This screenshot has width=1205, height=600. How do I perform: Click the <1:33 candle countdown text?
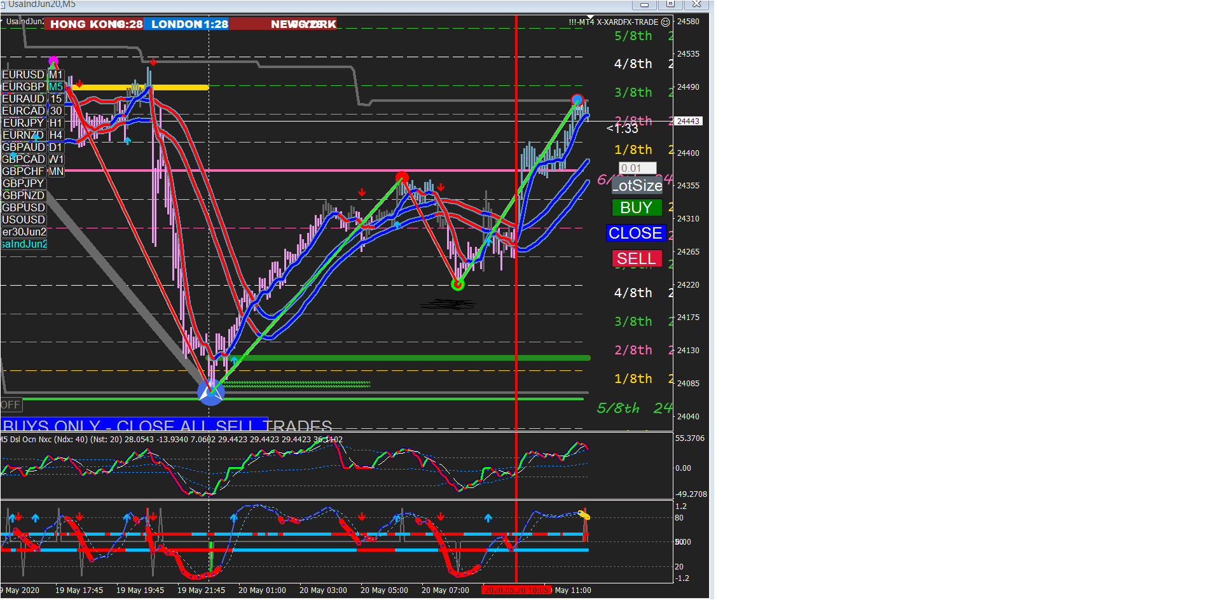pyautogui.click(x=623, y=129)
